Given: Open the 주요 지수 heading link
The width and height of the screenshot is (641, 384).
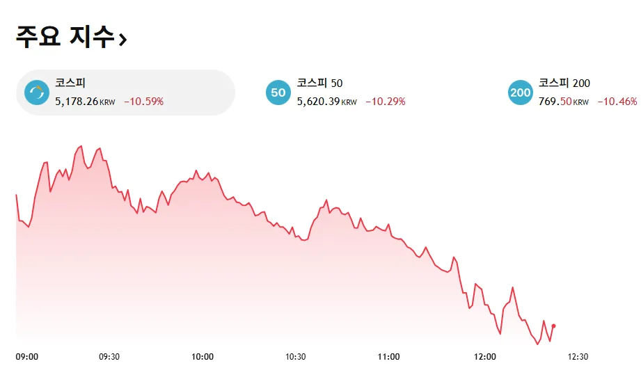Looking at the screenshot, I should [x=64, y=38].
